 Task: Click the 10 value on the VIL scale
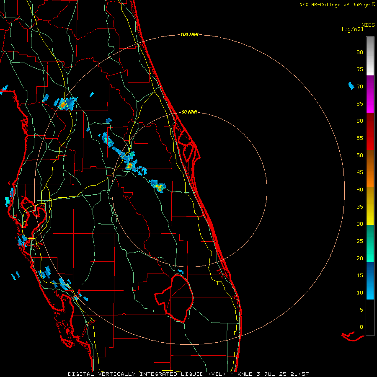coord(360,293)
